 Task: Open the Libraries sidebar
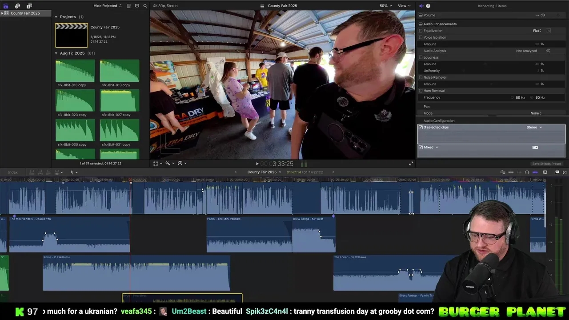(x=6, y=6)
